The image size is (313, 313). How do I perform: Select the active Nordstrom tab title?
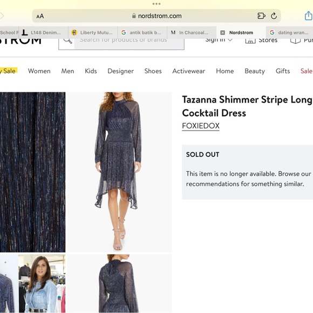coord(241,32)
